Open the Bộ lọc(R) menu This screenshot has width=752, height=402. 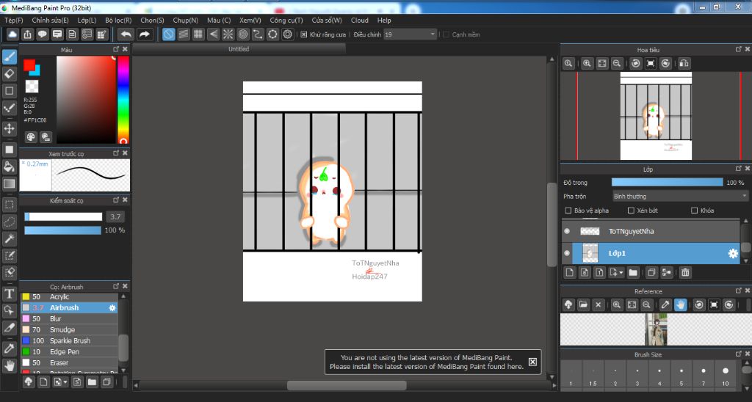(x=118, y=20)
